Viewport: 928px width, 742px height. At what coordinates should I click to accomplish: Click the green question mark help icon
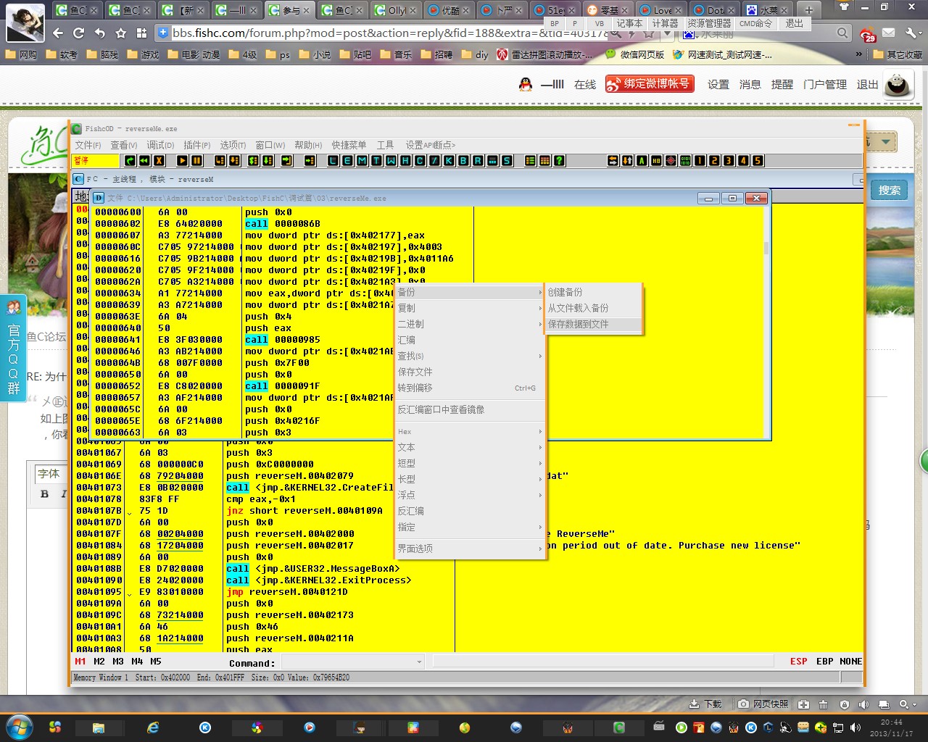(x=560, y=161)
